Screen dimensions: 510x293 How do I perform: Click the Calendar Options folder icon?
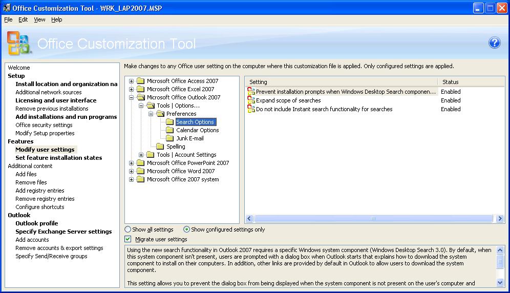pyautogui.click(x=170, y=130)
